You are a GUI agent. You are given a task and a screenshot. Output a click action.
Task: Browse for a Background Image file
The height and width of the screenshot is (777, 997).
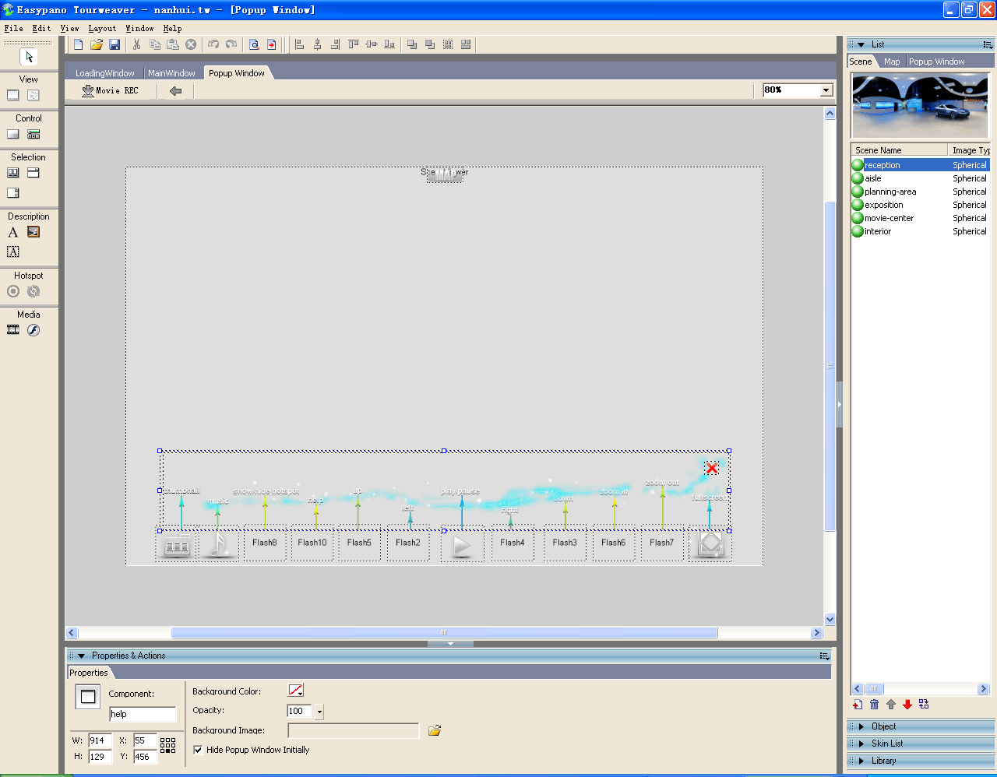pos(434,730)
